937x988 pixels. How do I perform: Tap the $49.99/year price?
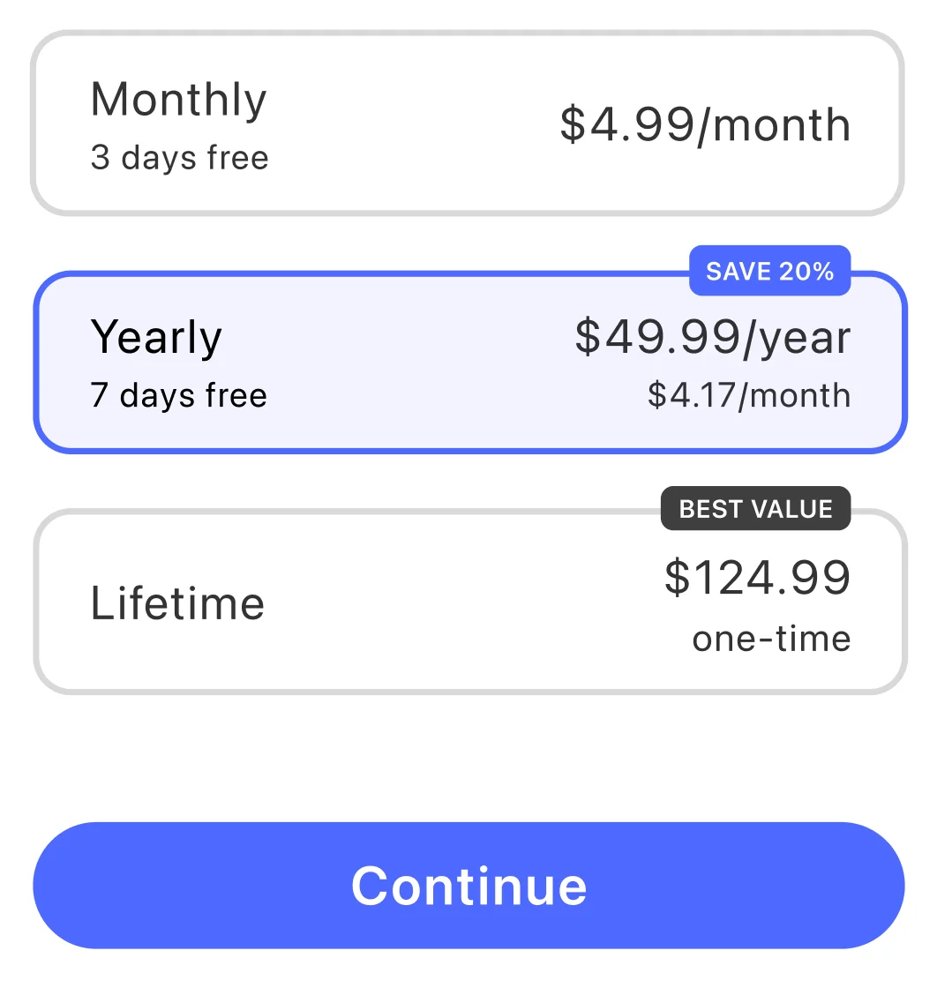click(712, 337)
